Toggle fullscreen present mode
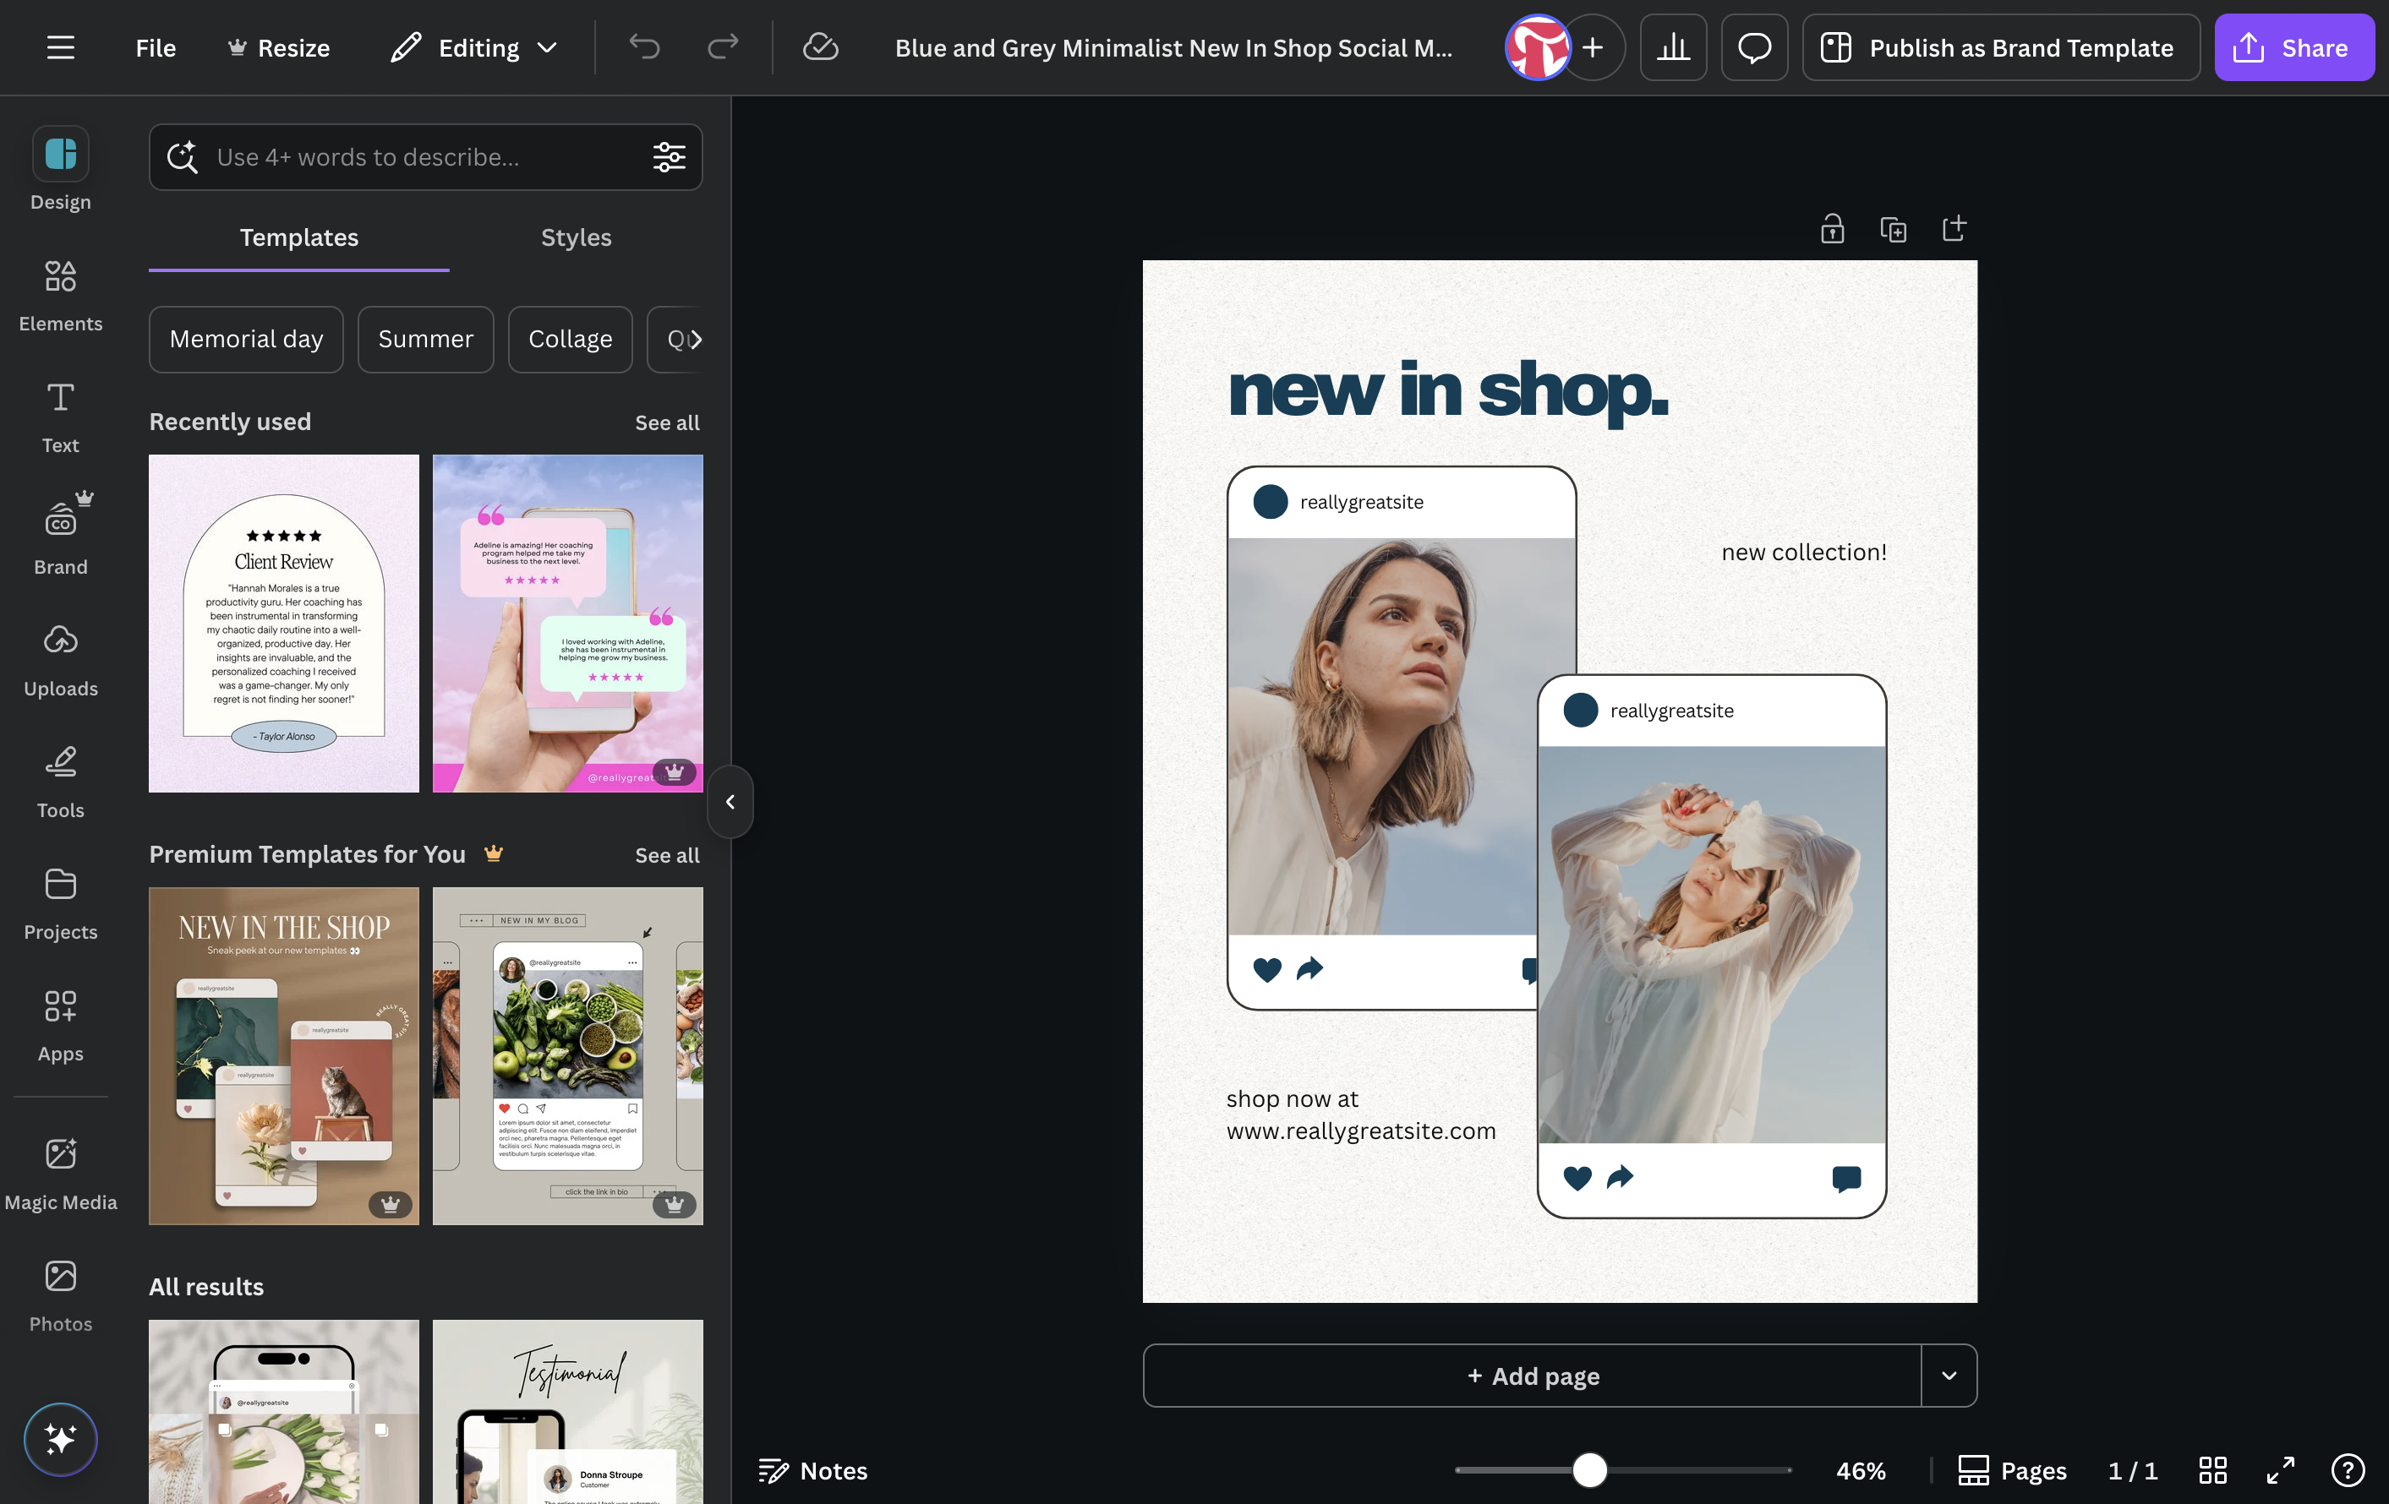 (x=2280, y=1469)
